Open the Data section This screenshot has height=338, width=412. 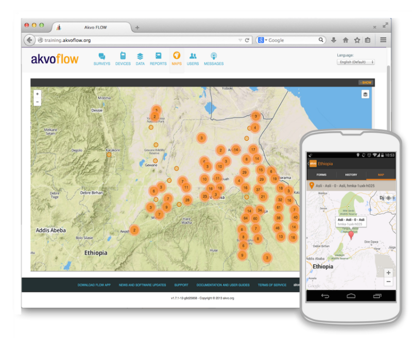click(140, 59)
